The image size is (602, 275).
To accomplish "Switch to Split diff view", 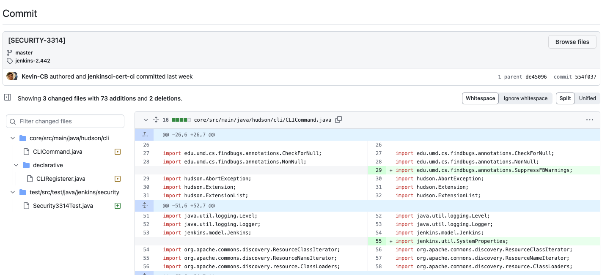I will tap(565, 98).
